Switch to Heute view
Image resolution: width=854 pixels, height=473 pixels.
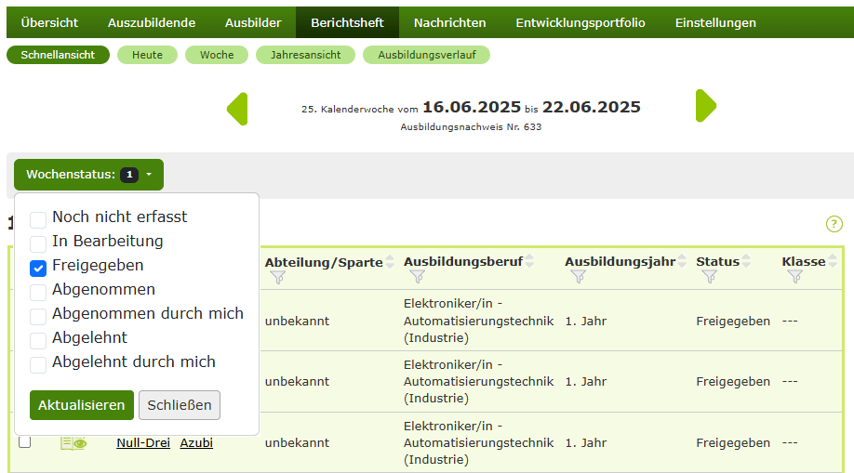pyautogui.click(x=147, y=55)
